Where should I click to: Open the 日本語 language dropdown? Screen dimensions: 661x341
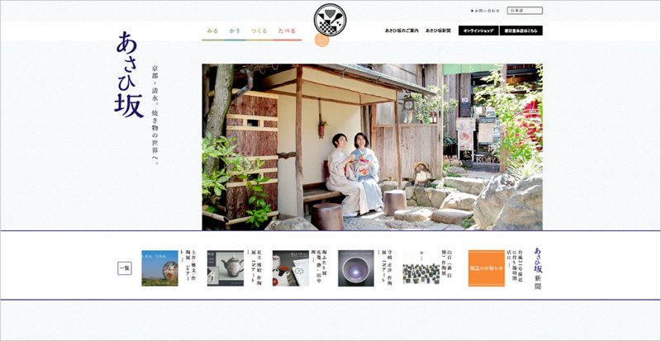(x=525, y=11)
